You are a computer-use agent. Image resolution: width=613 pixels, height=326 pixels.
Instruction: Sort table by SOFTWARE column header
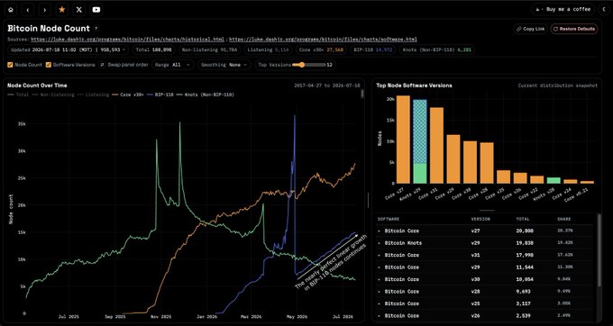click(389, 219)
